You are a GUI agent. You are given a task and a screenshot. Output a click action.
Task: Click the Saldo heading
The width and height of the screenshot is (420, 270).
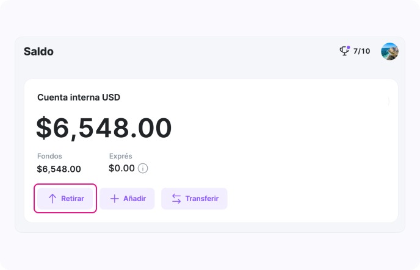click(x=38, y=52)
